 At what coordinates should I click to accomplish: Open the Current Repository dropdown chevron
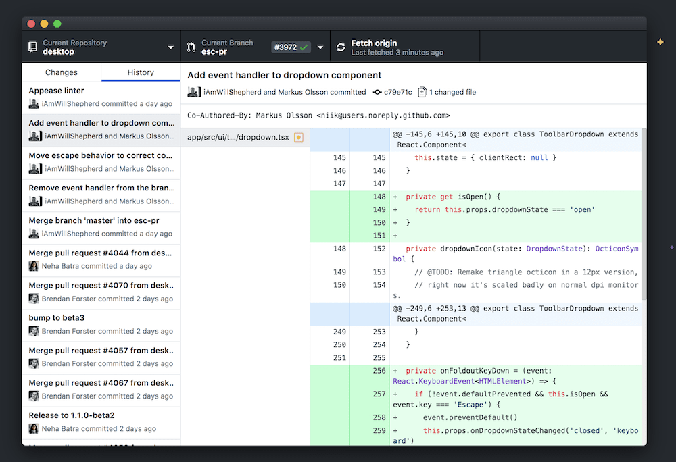coord(171,47)
